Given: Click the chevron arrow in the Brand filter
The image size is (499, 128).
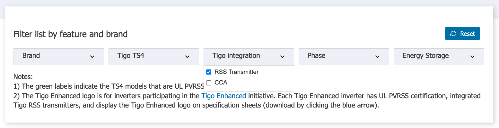Looking at the screenshot, I should point(92,57).
